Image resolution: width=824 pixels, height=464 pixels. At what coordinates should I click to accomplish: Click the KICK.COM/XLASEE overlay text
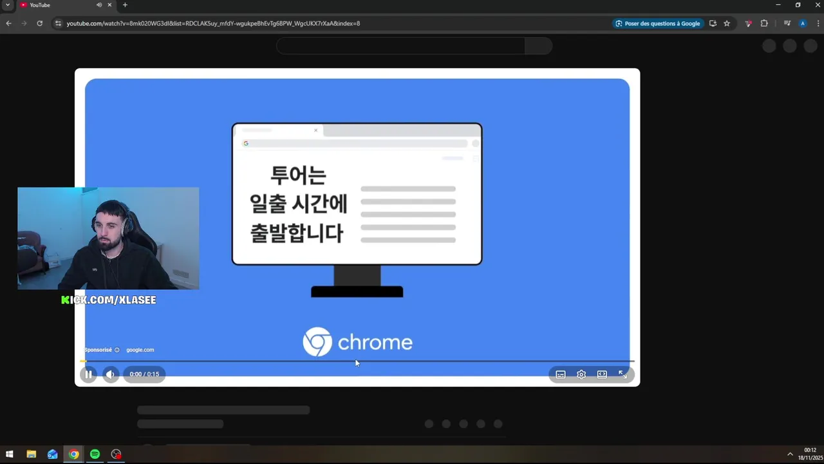point(109,300)
